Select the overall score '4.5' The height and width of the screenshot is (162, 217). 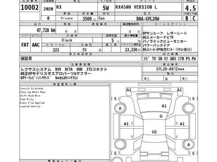click(190, 8)
